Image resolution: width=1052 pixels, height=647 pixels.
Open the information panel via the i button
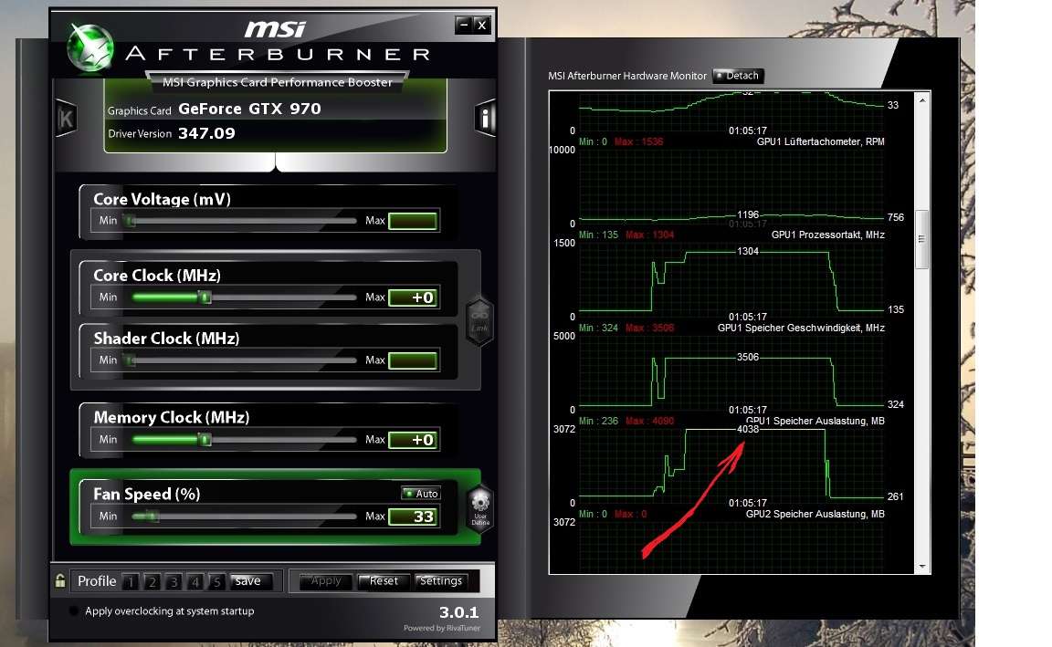pyautogui.click(x=485, y=119)
